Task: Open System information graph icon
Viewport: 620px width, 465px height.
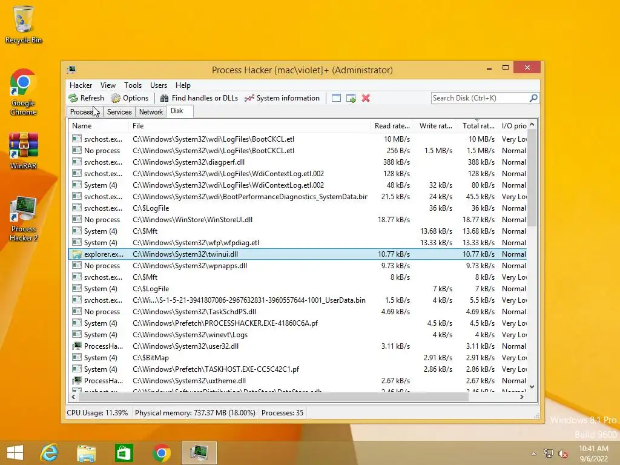Action: point(249,98)
